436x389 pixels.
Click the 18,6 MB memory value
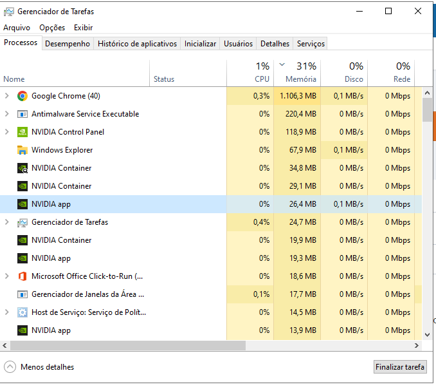[302, 276]
